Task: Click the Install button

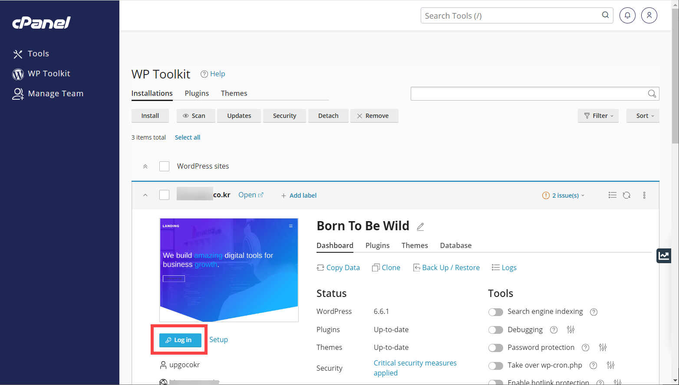Action: click(150, 116)
